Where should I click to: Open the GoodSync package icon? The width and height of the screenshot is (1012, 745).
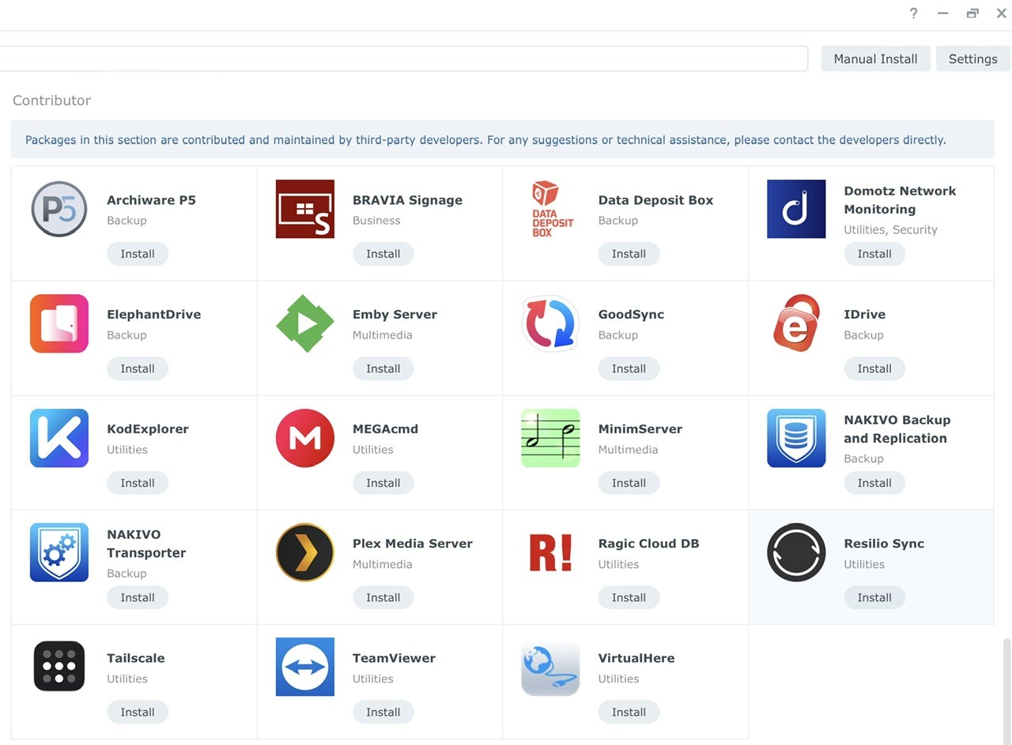pyautogui.click(x=551, y=323)
